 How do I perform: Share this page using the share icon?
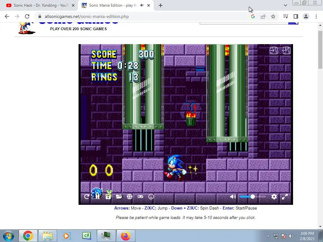point(263,16)
